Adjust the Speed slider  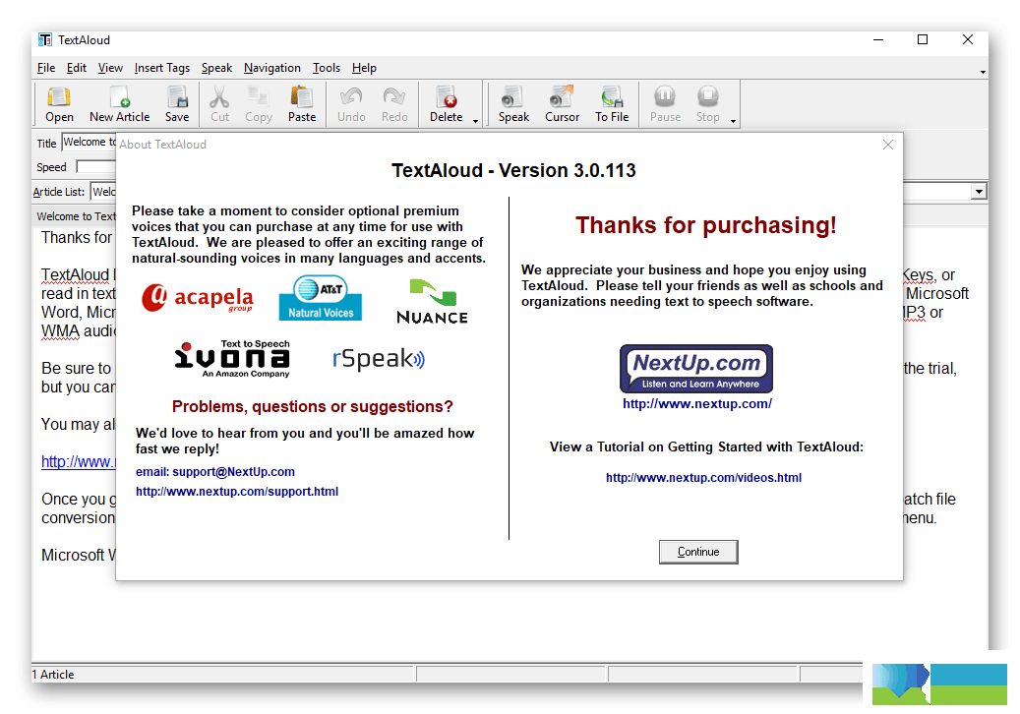coord(95,167)
